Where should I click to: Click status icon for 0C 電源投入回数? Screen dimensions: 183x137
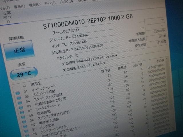click(25, 126)
